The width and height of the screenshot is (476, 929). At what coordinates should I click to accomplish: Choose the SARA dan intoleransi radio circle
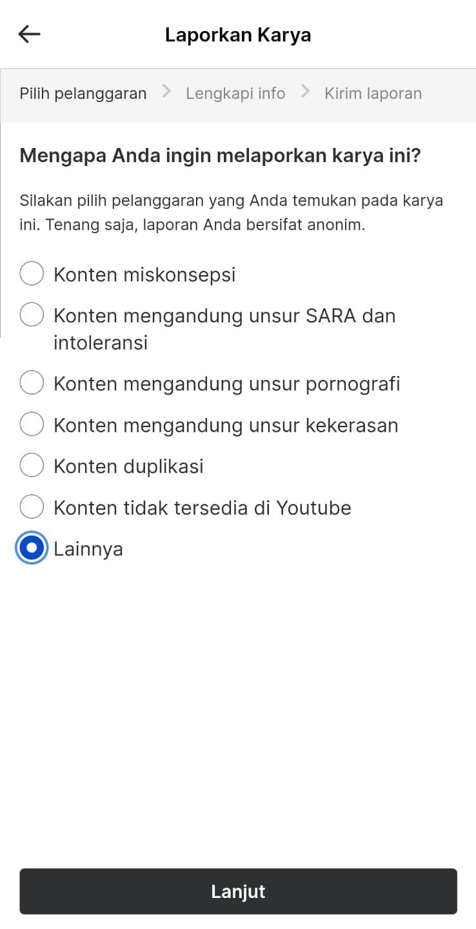click(x=32, y=315)
